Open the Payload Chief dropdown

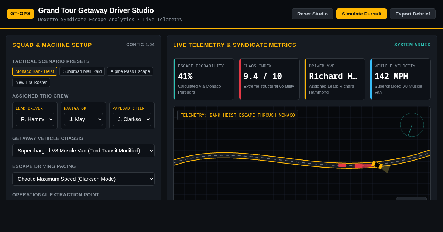click(132, 119)
